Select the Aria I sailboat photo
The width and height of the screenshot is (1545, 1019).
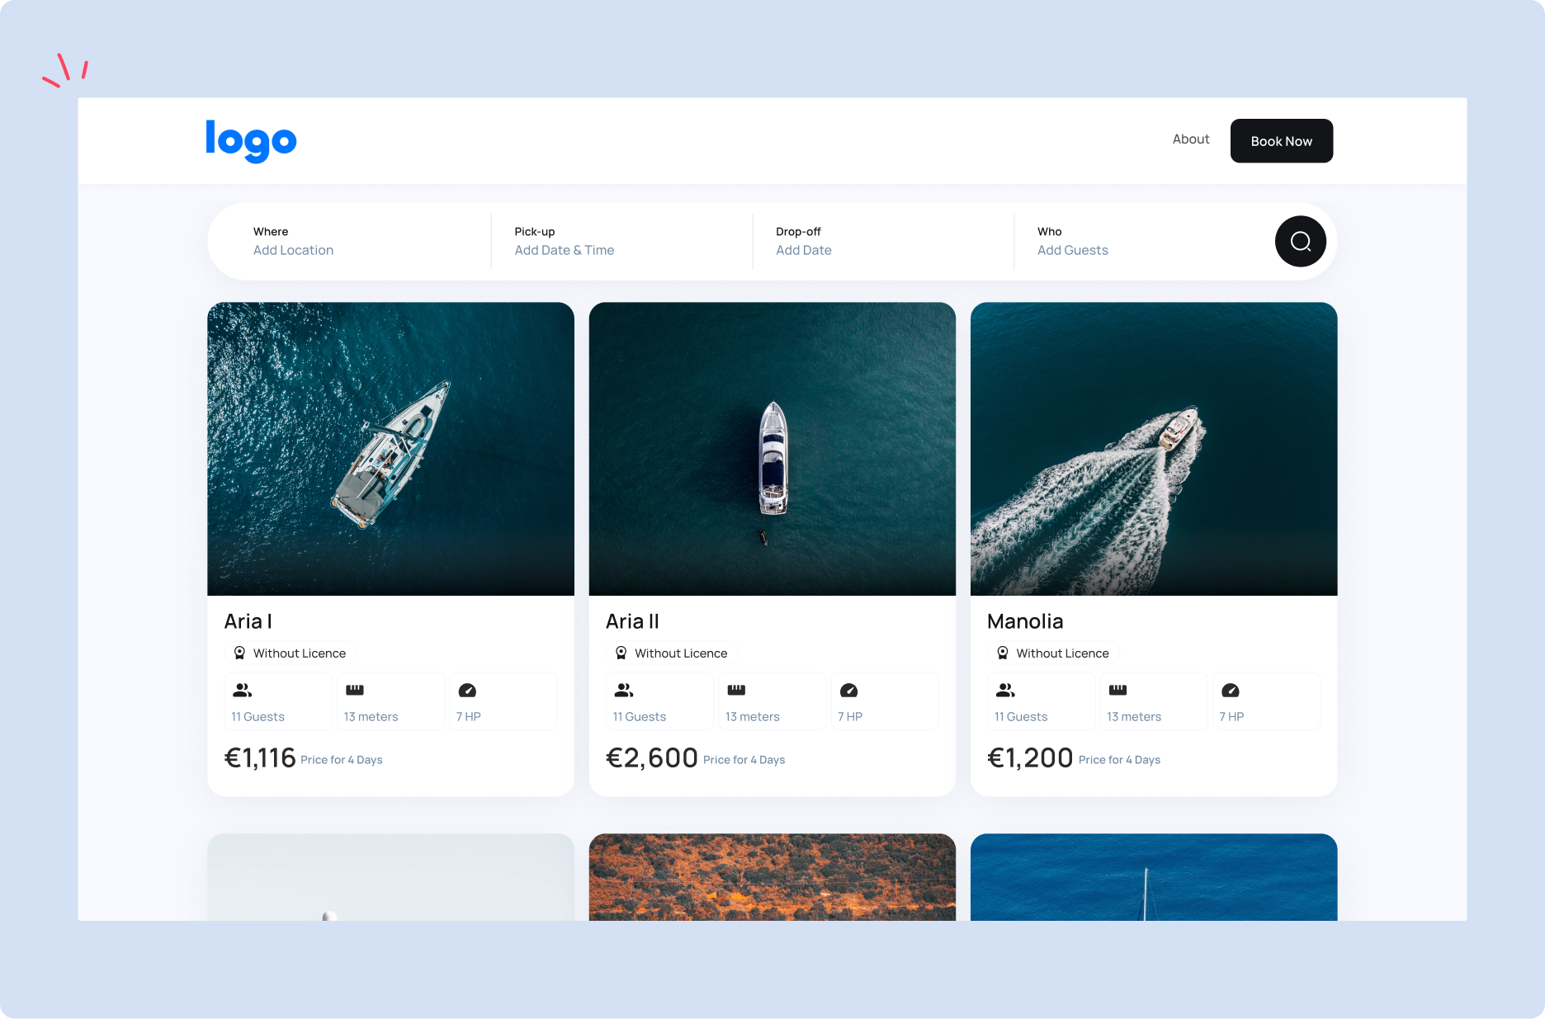390,449
